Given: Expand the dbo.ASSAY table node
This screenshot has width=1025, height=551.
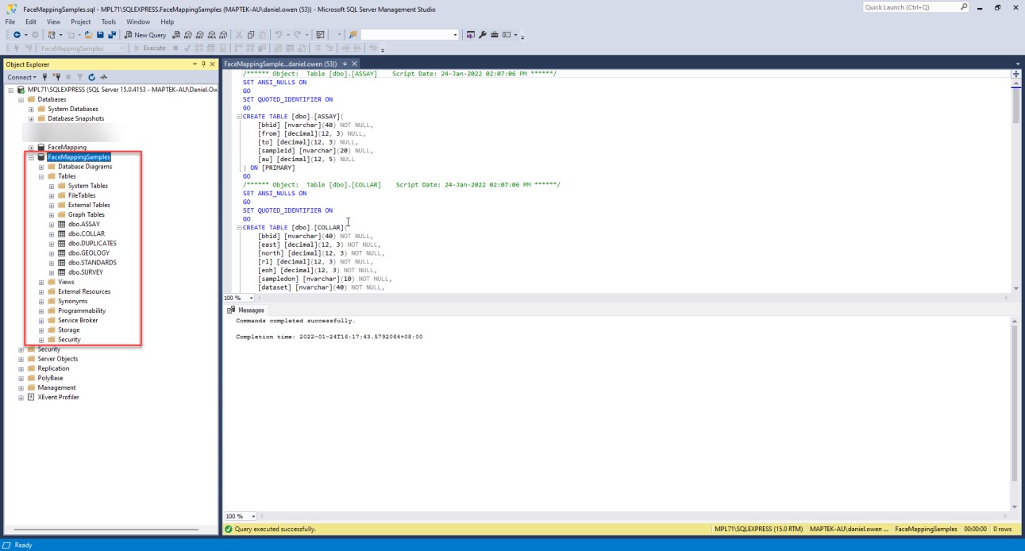Looking at the screenshot, I should pos(52,224).
